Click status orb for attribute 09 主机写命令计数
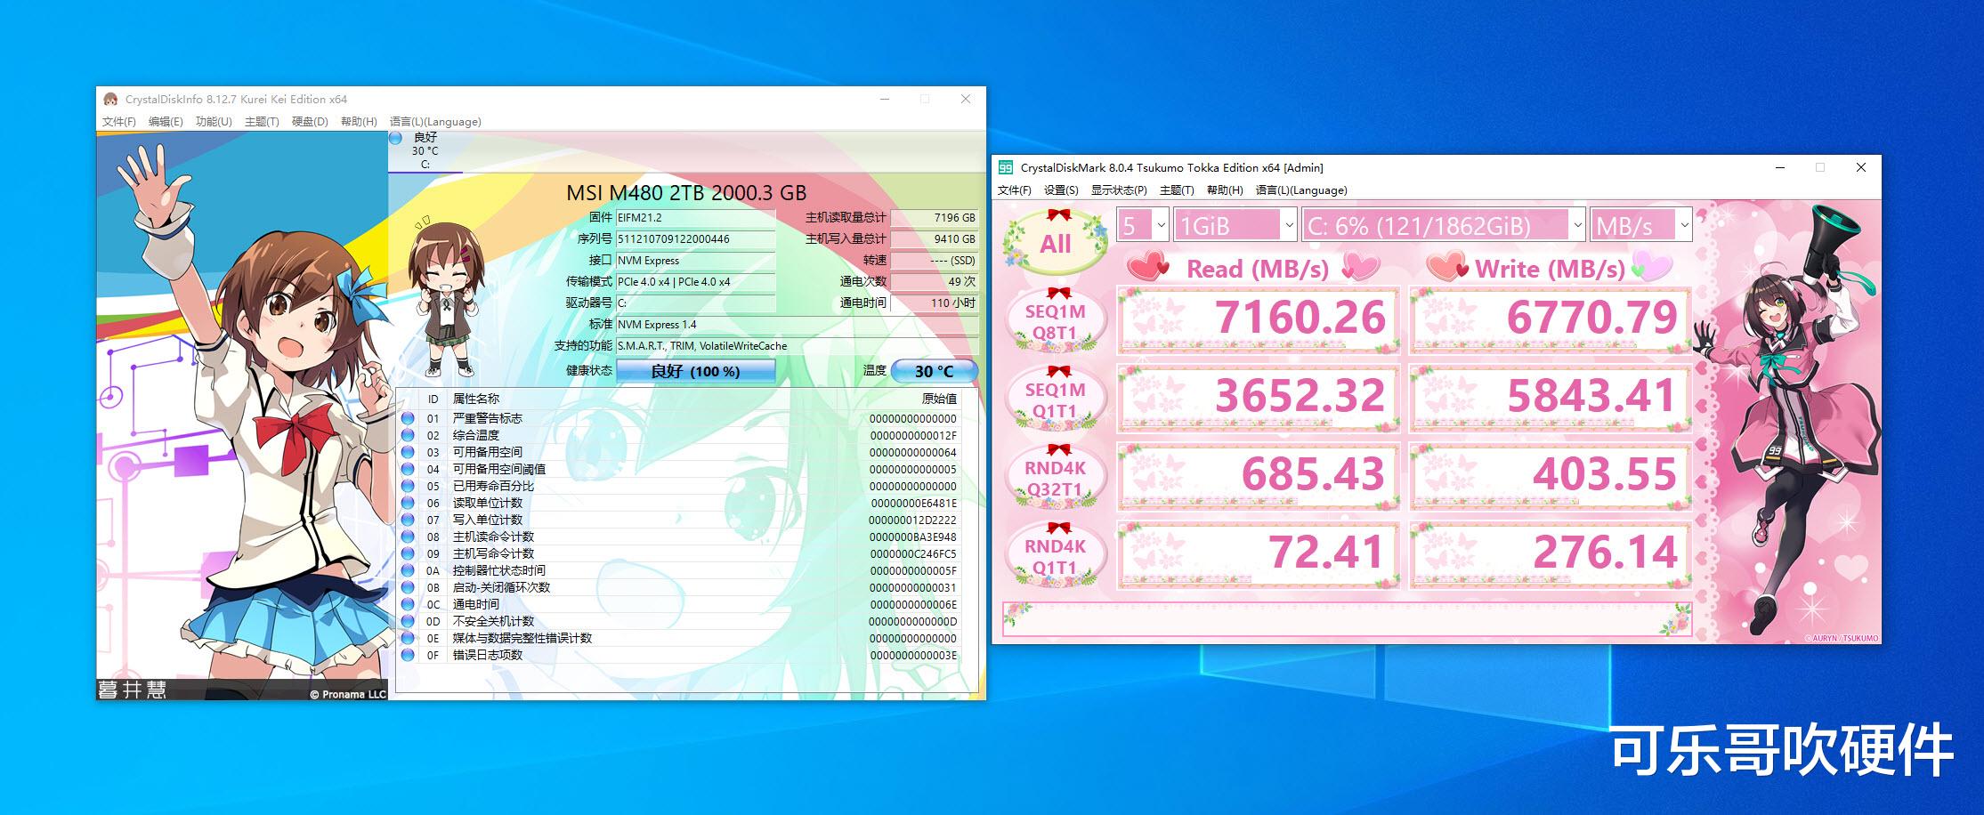The image size is (1984, 815). point(408,553)
